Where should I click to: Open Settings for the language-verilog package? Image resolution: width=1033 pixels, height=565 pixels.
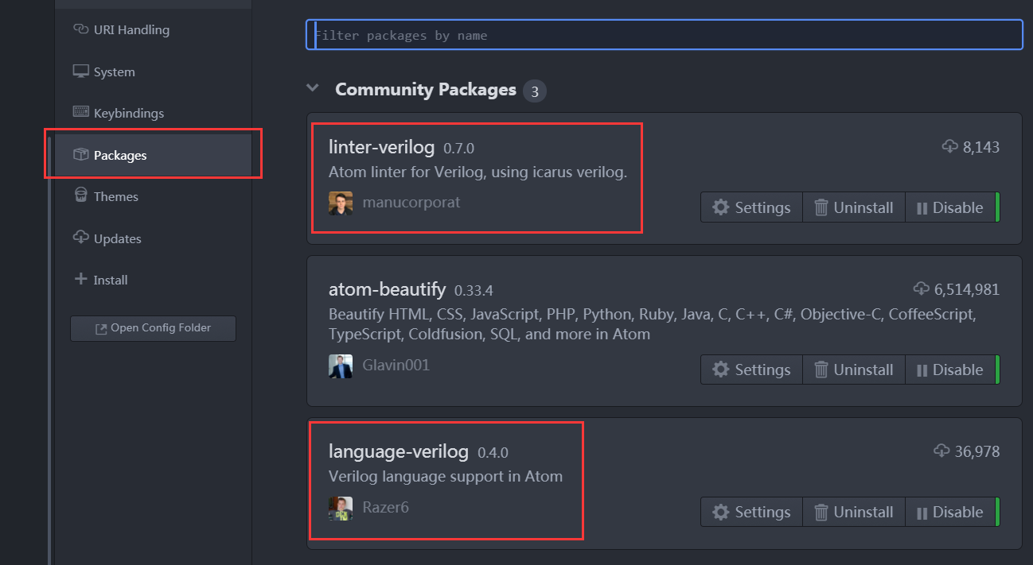[750, 512]
